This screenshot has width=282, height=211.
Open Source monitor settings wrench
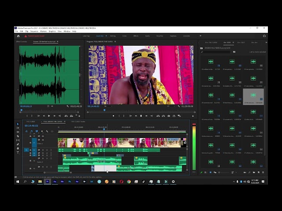(67, 106)
